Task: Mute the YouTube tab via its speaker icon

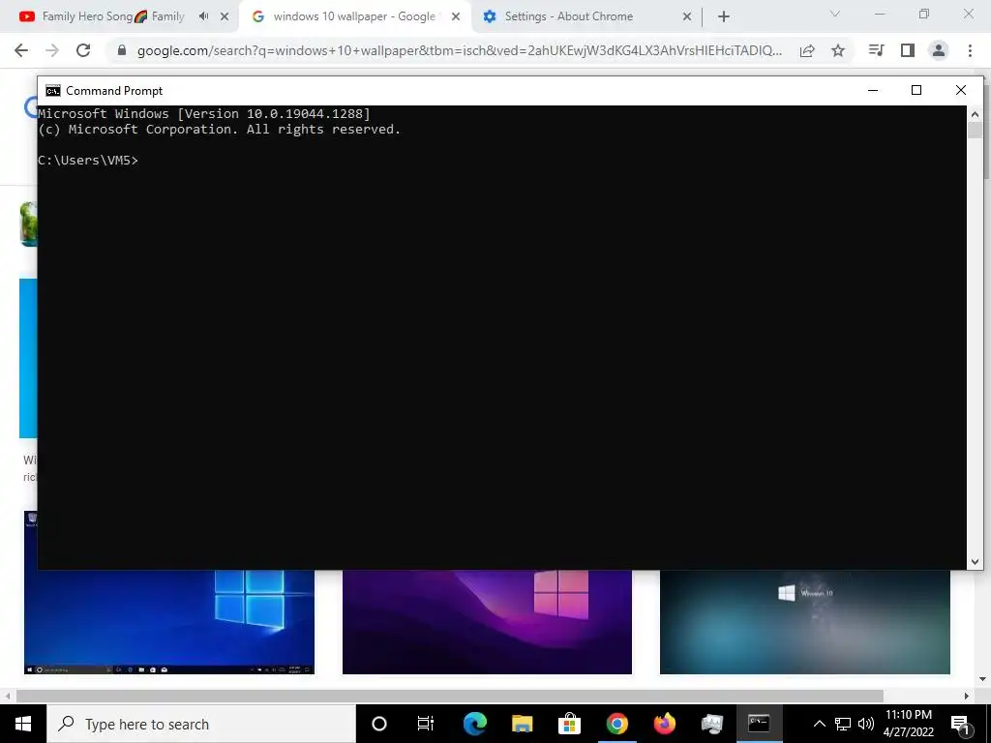Action: (x=203, y=16)
